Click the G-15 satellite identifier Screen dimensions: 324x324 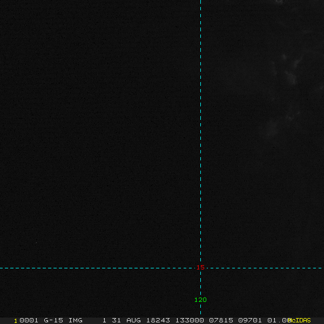[53, 320]
